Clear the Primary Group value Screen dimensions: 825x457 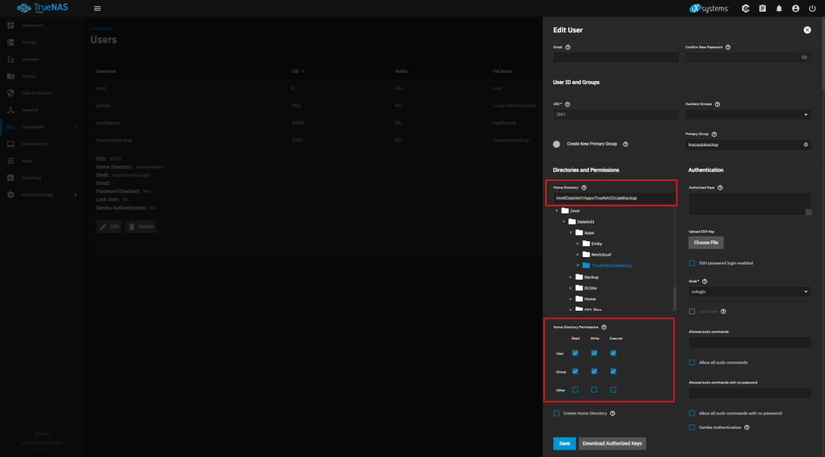[805, 144]
